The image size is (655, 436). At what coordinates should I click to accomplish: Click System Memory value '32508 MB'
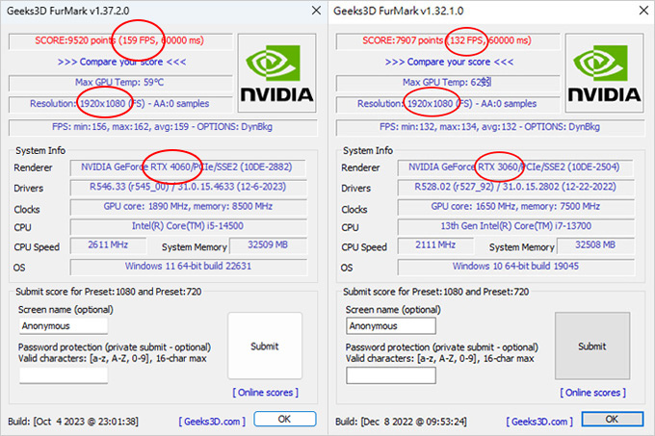click(595, 244)
